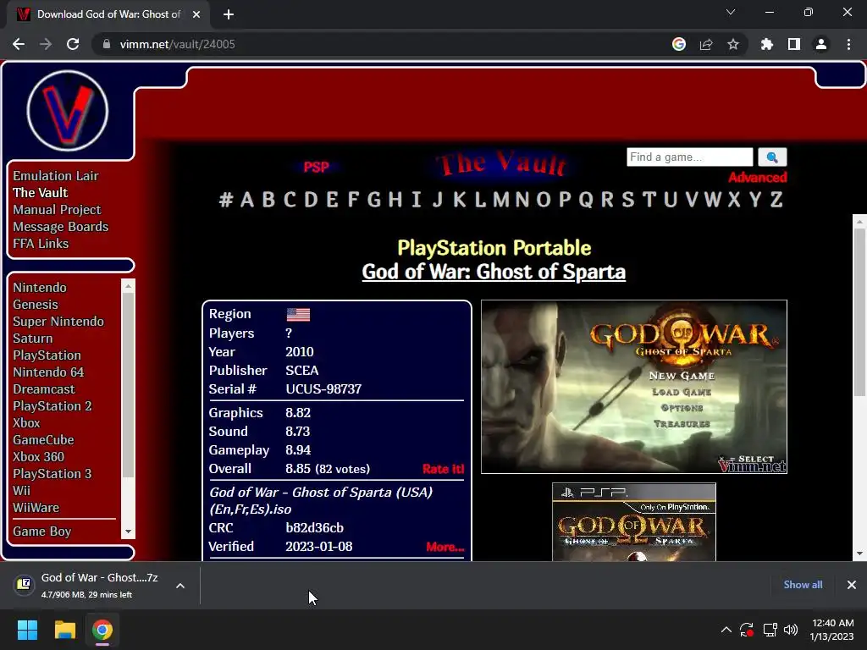Select Genesis in the systems list
The width and height of the screenshot is (867, 650).
36,305
